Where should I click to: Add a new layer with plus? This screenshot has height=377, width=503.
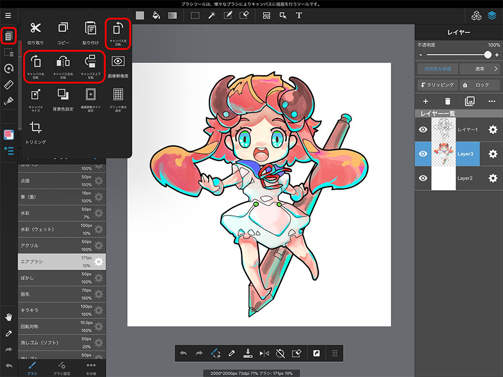pos(426,101)
